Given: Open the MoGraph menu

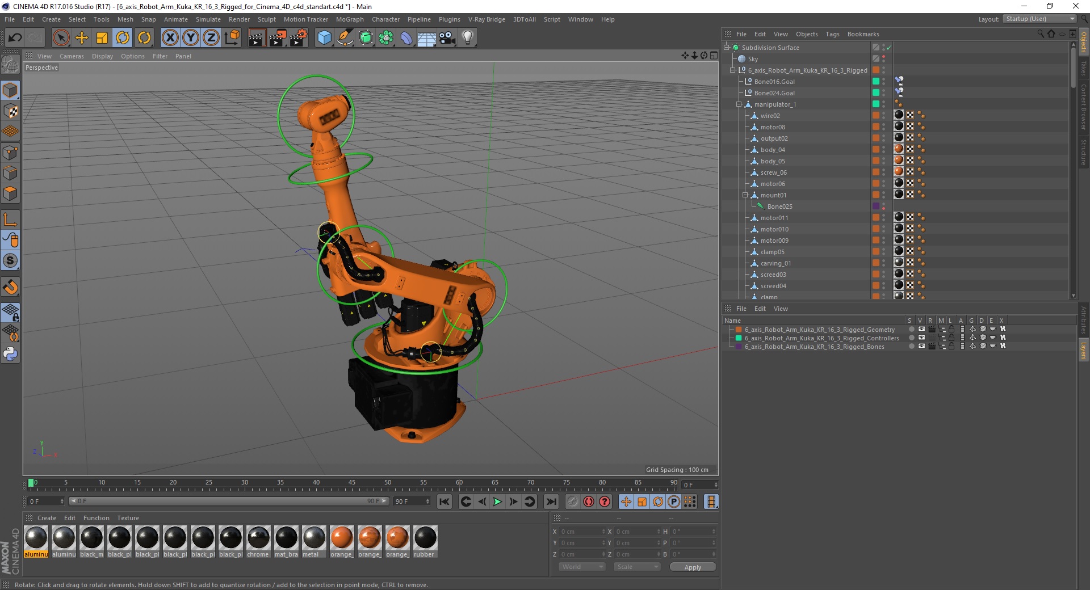Looking at the screenshot, I should pyautogui.click(x=350, y=19).
